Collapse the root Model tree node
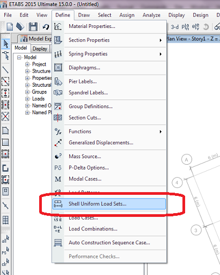Viewport: 220px width, 275px height. click(x=19, y=58)
